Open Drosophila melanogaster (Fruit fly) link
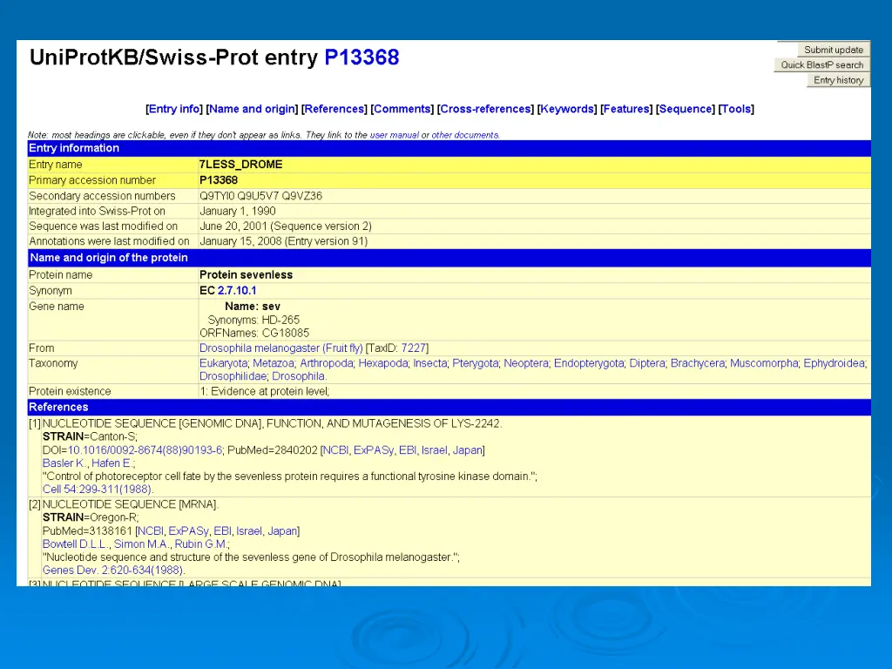This screenshot has height=669, width=892. click(x=281, y=348)
